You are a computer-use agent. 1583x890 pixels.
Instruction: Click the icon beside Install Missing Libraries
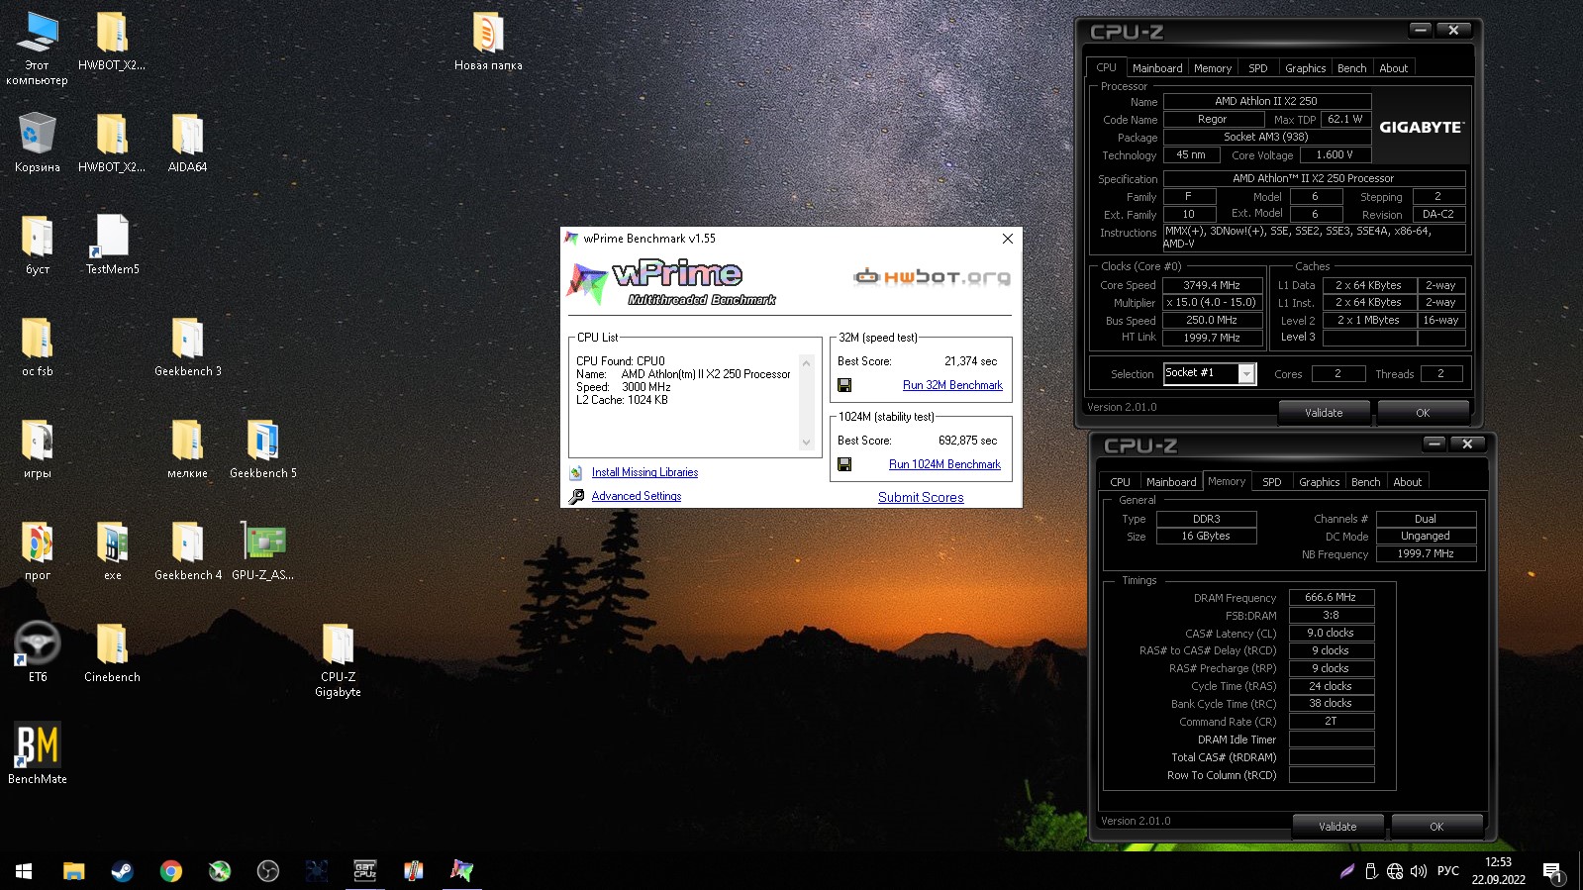(576, 473)
